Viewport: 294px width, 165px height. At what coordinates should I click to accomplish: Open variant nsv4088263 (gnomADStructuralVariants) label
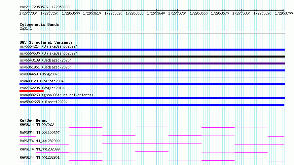pyautogui.click(x=56, y=95)
